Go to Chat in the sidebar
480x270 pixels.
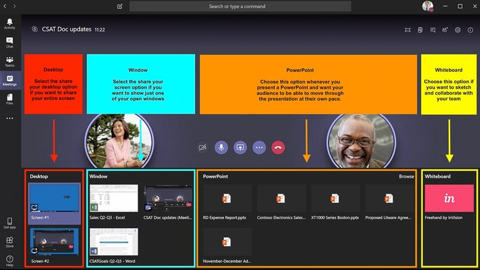click(10, 43)
